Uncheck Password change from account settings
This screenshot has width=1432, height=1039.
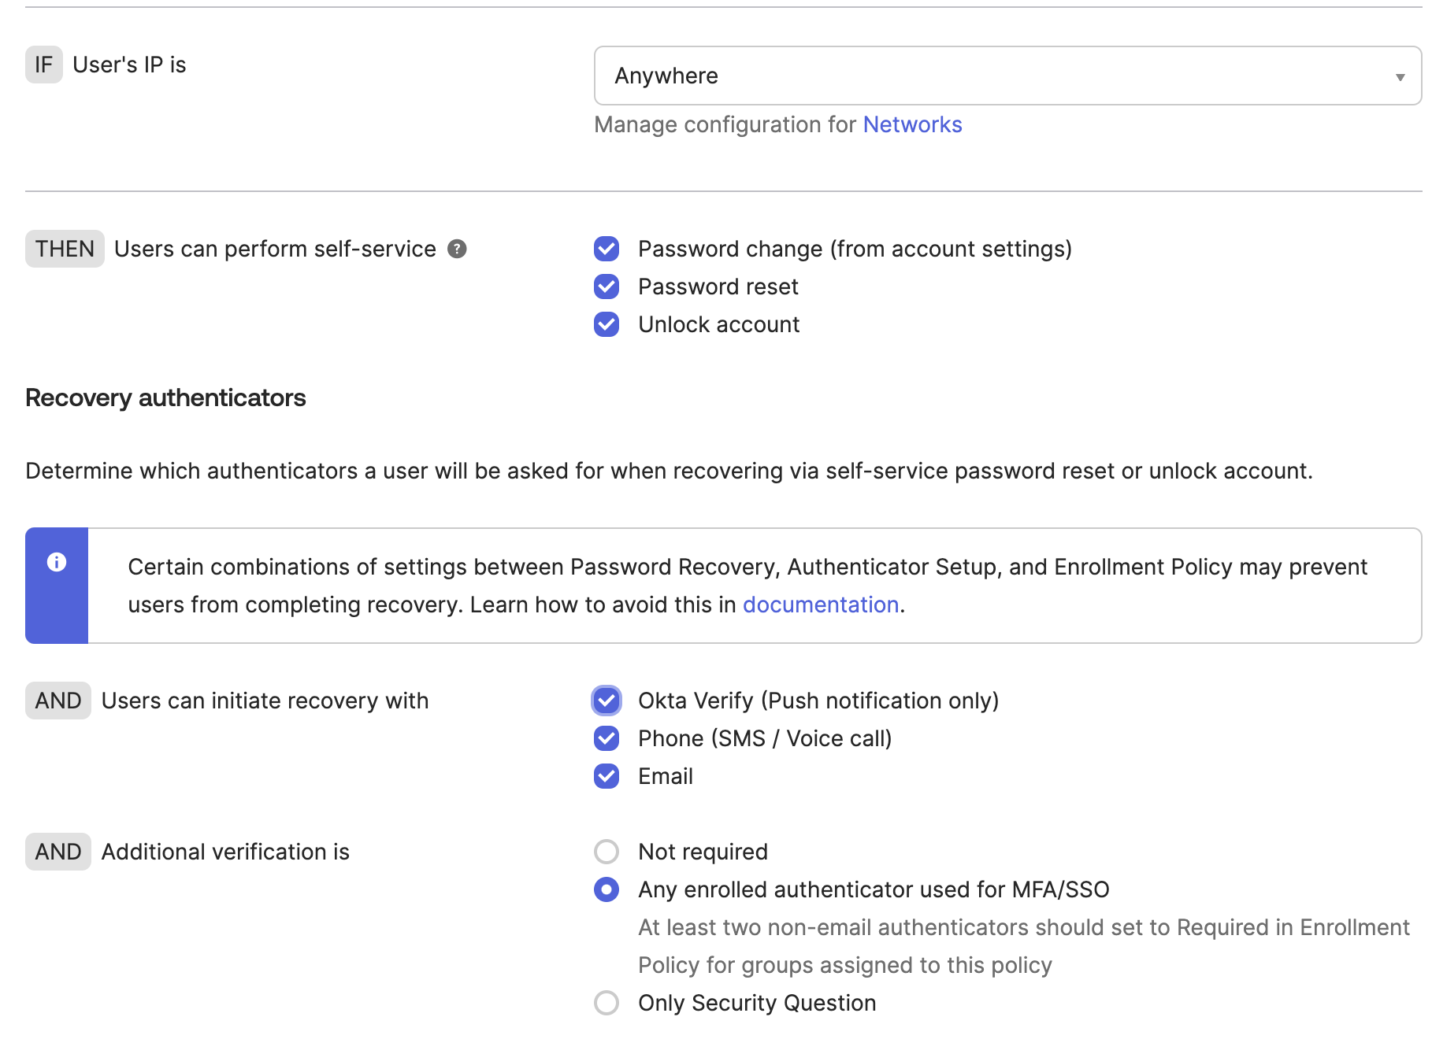tap(607, 249)
